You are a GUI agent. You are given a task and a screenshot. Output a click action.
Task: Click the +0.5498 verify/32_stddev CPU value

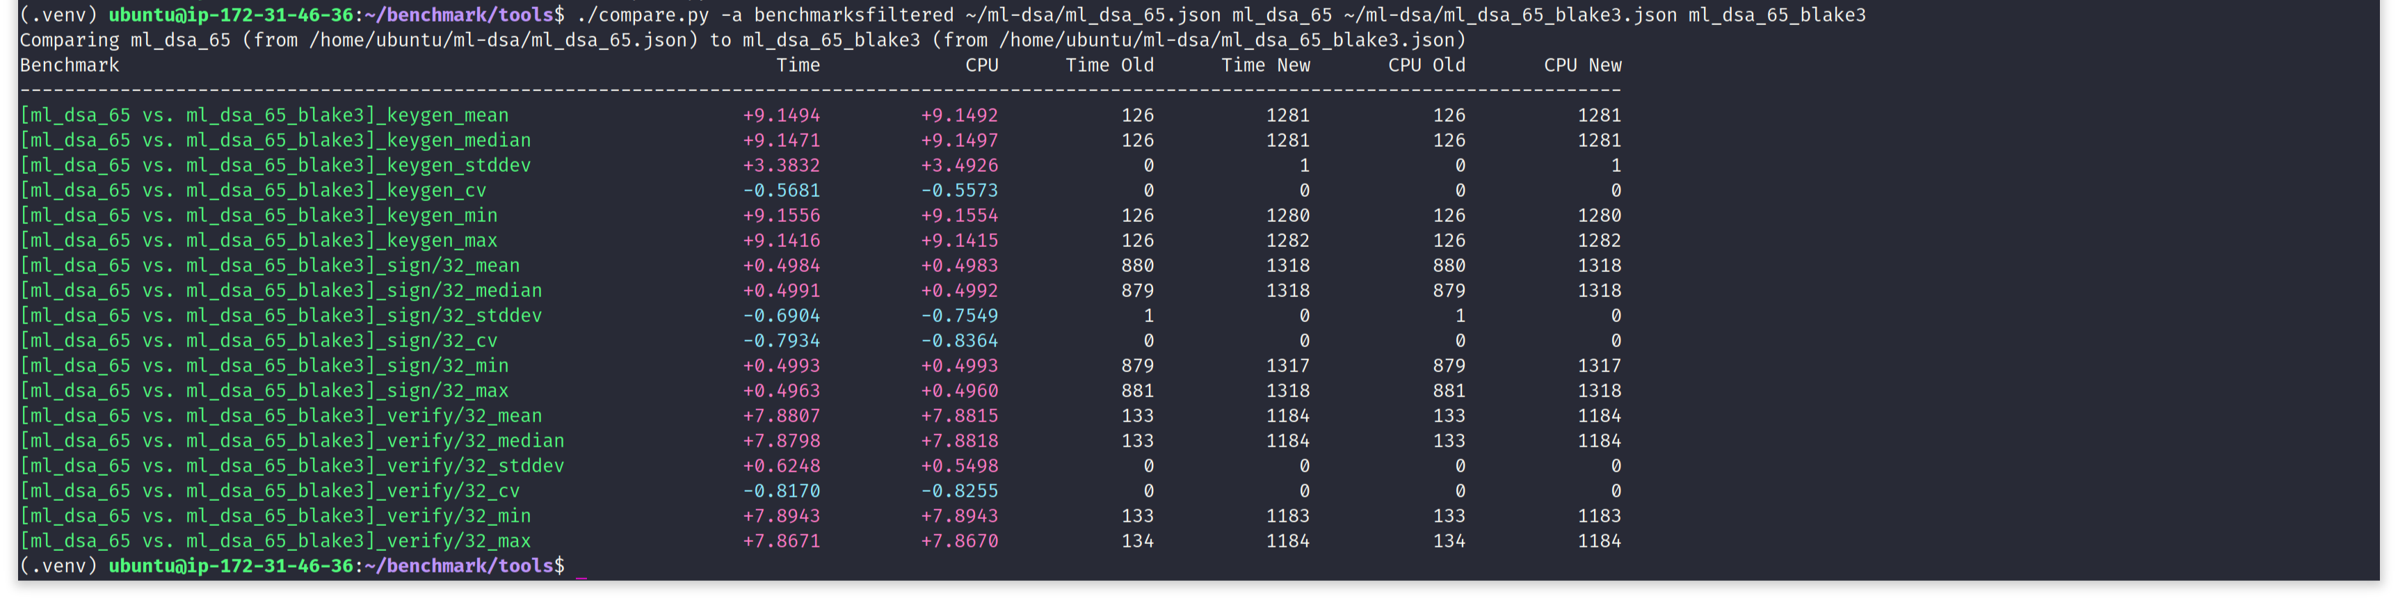click(x=959, y=466)
